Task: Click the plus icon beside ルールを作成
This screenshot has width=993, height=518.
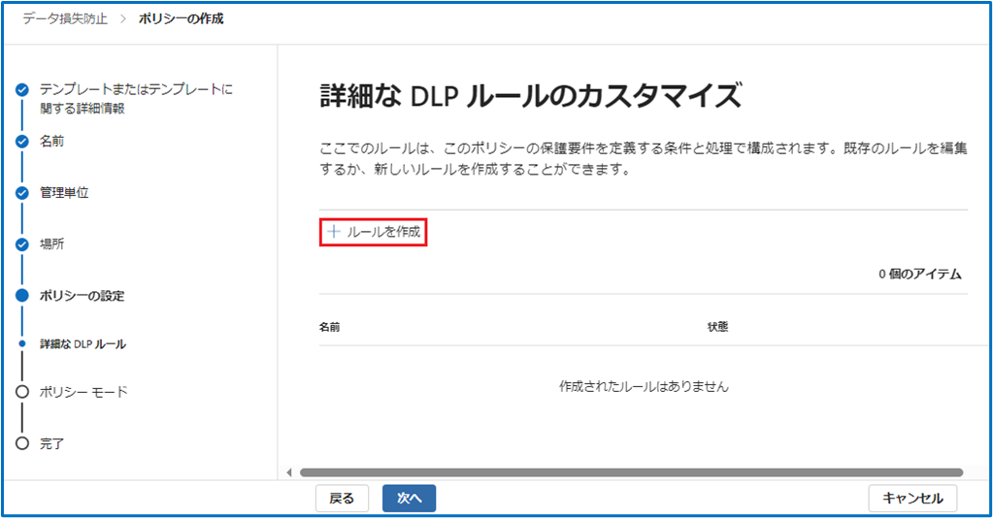Action: (334, 232)
